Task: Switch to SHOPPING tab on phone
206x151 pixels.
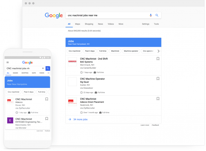Action: (x=25, y=73)
